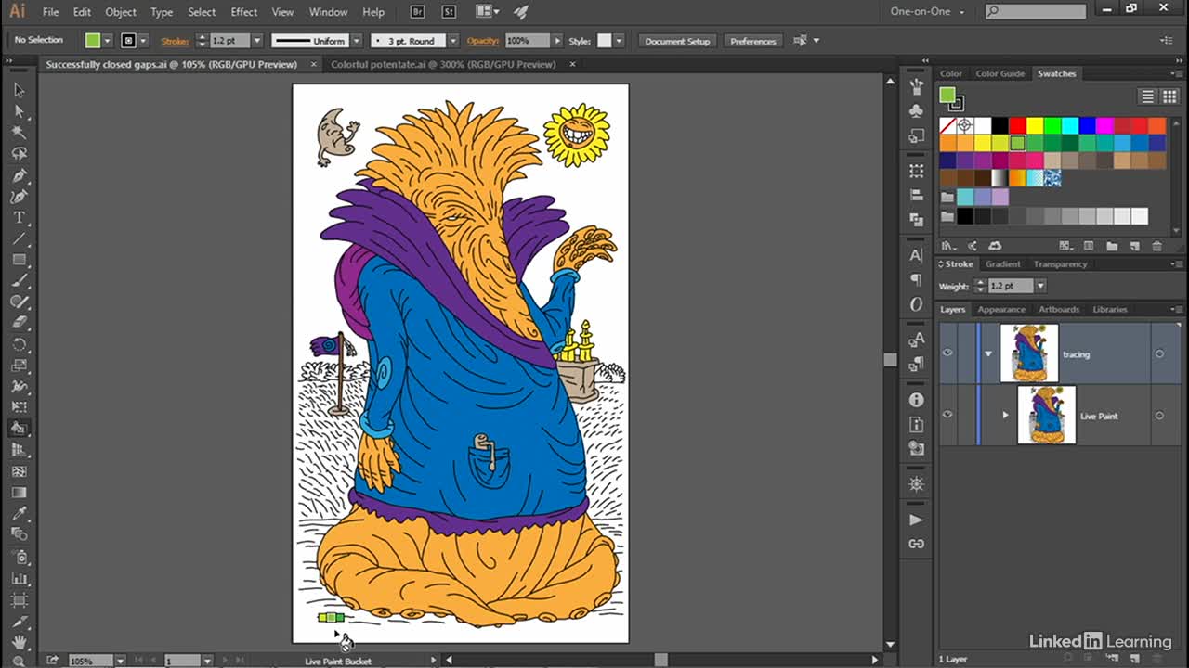This screenshot has height=668, width=1189.
Task: Collapse the tracing layer
Action: (988, 353)
